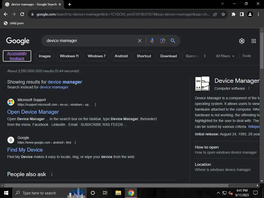Click the forward navigation arrow
The image size is (264, 198).
click(x=14, y=14)
